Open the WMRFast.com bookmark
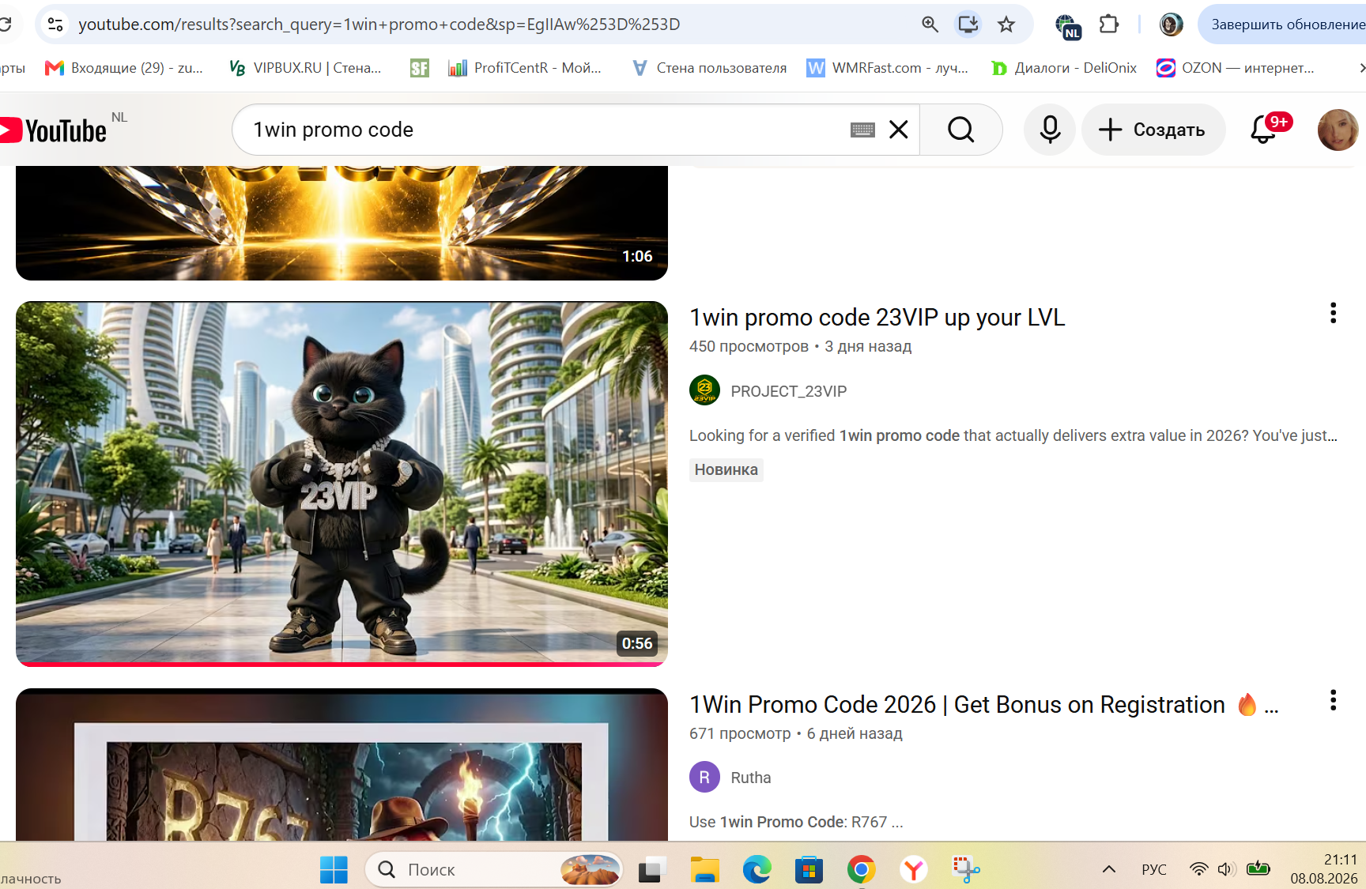The image size is (1366, 889). 887,68
